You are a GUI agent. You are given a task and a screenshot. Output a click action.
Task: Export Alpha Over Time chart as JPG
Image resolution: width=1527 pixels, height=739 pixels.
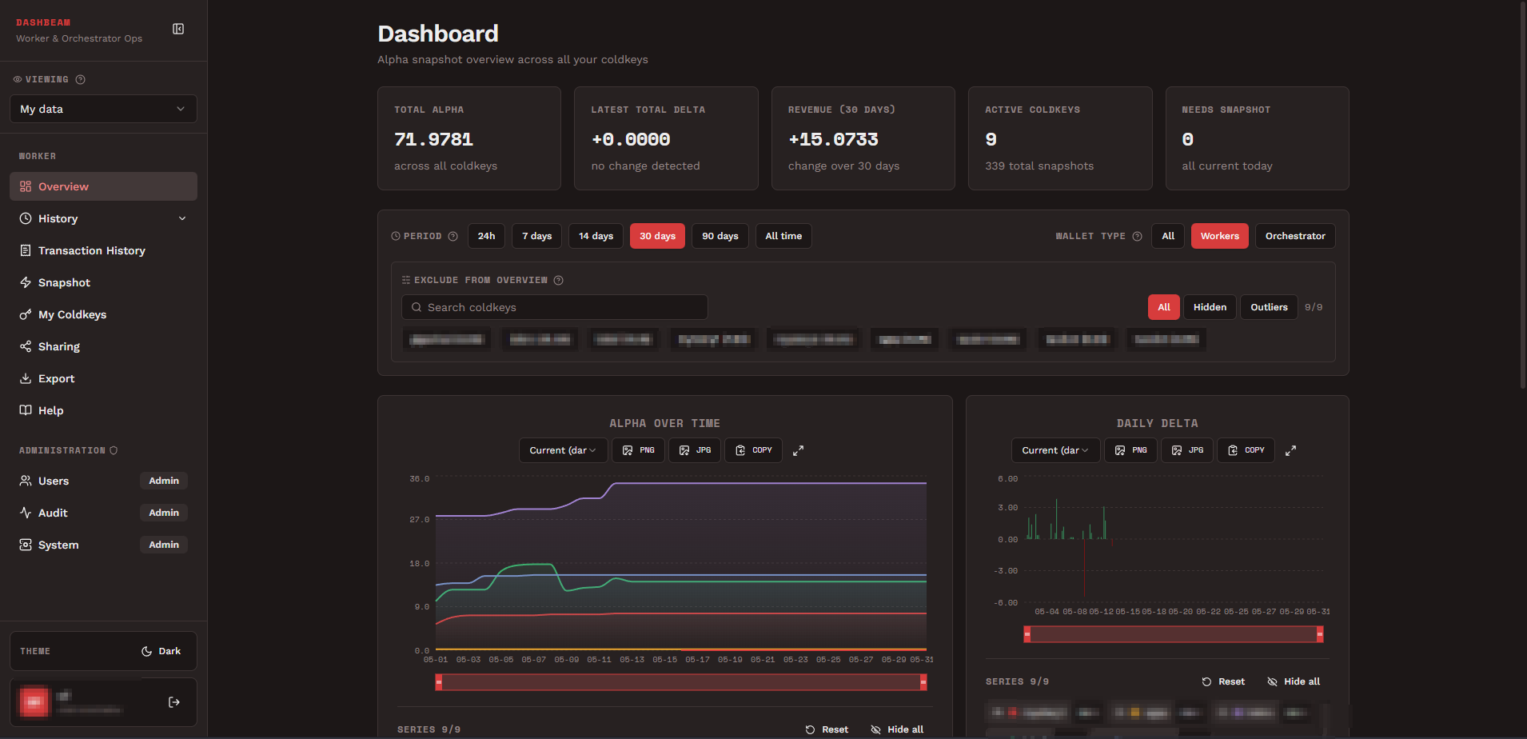click(x=696, y=450)
